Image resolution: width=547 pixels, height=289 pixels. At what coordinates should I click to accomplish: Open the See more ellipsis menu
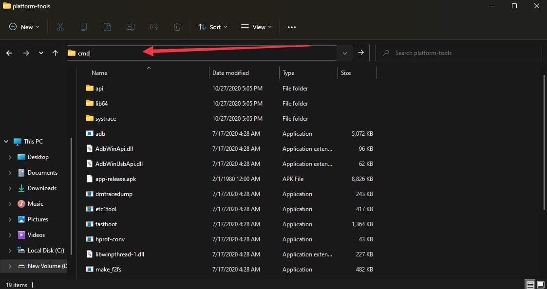(291, 27)
